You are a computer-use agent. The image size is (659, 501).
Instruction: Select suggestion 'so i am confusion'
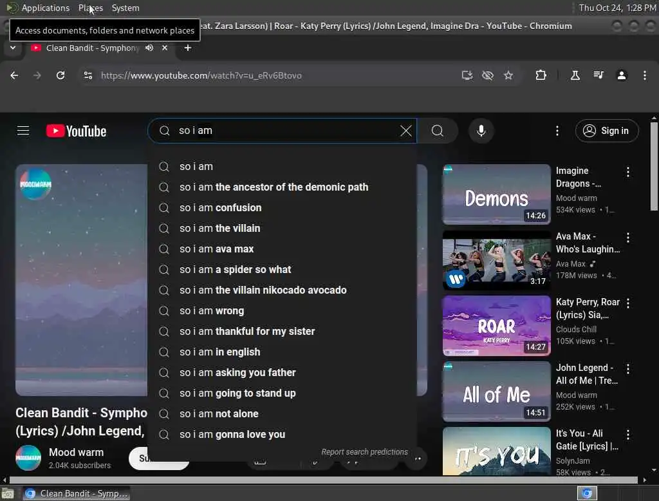(x=282, y=208)
